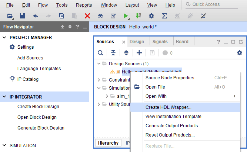Click the Generate Bitstream icon
The width and height of the screenshot is (247, 152).
click(138, 16)
